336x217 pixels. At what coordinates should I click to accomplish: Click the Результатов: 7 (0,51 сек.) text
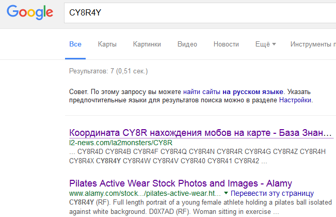tap(108, 71)
